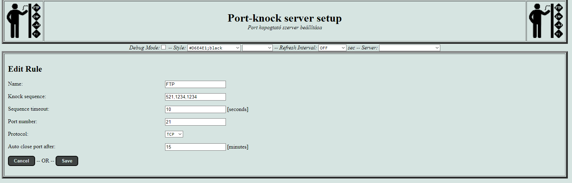Screen dimensions: 572x183
Task: Click the Port number field showing 21
Action: coord(195,122)
